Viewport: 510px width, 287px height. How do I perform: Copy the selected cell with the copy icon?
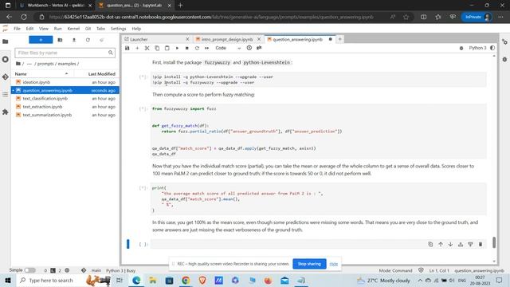(x=157, y=48)
